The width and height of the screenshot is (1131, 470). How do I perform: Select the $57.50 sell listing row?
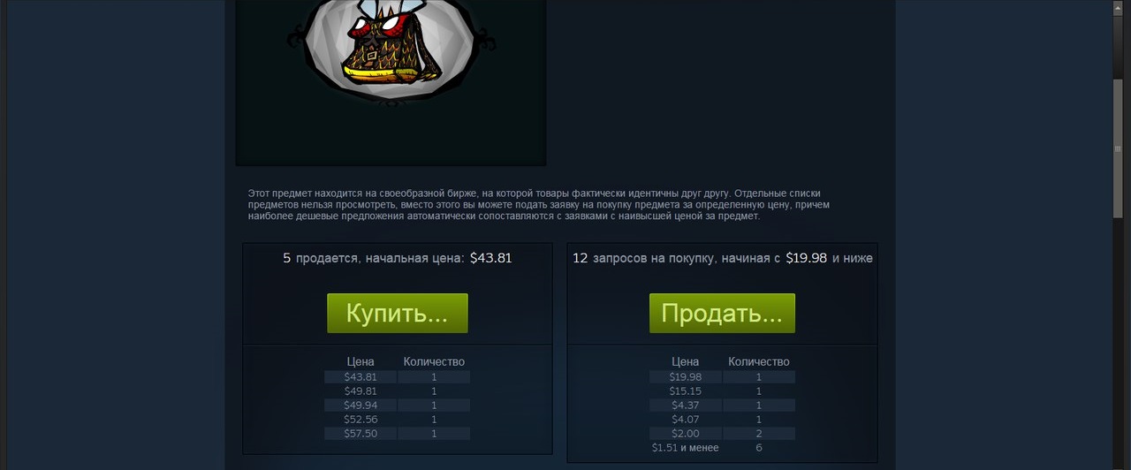(397, 434)
